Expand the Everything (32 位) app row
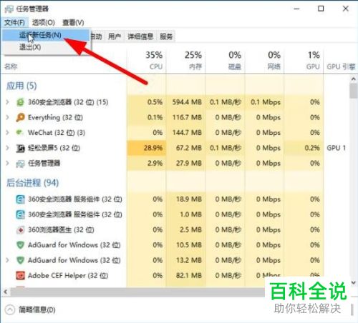The height and width of the screenshot is (323, 358). click(7, 117)
